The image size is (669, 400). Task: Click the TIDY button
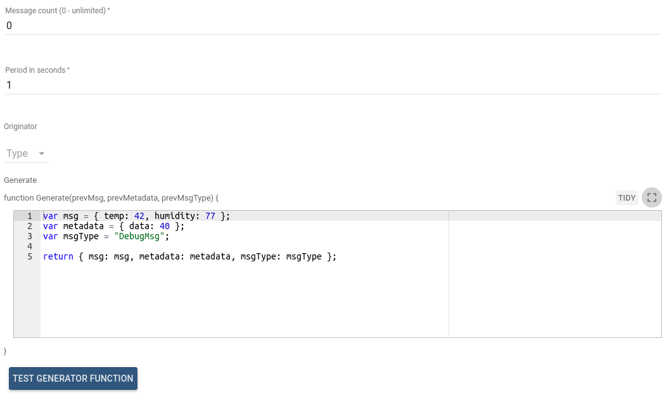[x=627, y=198]
